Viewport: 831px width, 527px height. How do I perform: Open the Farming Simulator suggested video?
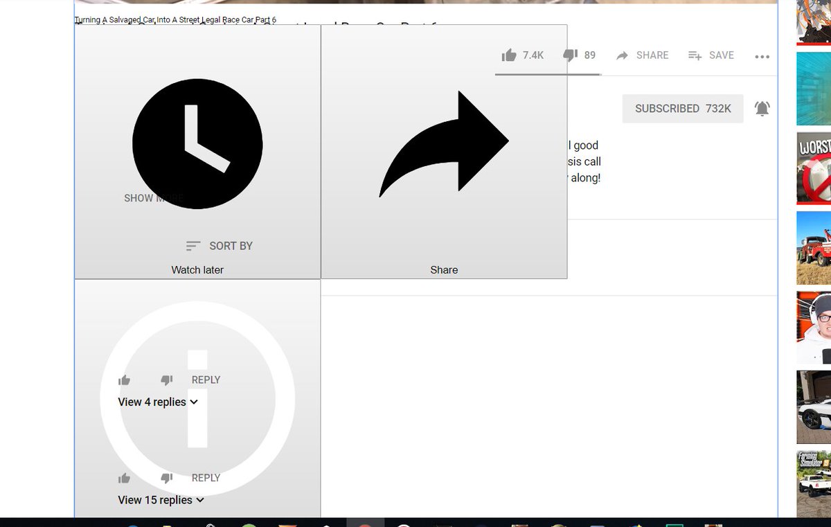tap(814, 483)
